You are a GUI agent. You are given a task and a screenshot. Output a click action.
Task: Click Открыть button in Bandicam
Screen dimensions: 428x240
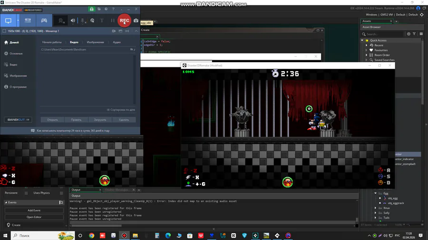click(x=52, y=120)
